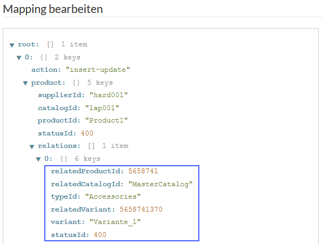Image resolution: width=322 pixels, height=244 pixels.
Task: Collapse the relations array arrow
Action: coord(32,146)
